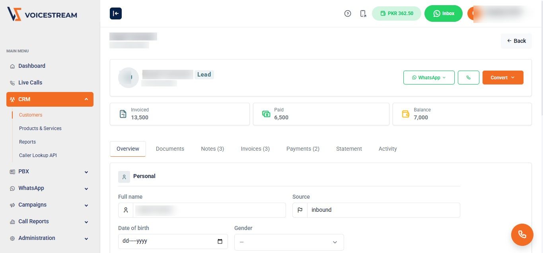Screen dimensions: 543x253
Task: Click the Paid cash icon
Action: click(266, 114)
